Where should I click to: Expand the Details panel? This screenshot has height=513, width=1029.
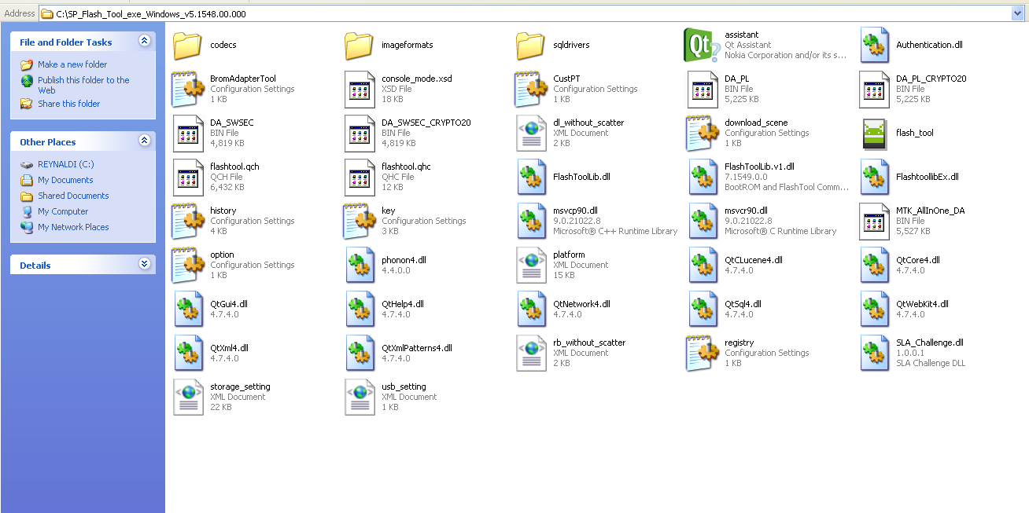coord(144,265)
